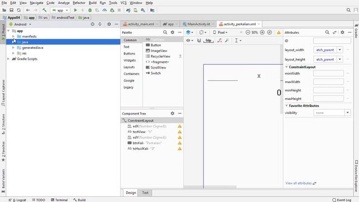Expand Gradle Scripts node
The height and width of the screenshot is (202, 359).
(8, 59)
